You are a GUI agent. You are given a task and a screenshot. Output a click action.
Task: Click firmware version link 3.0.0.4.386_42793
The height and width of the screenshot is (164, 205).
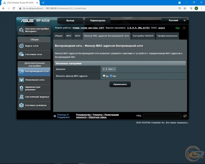coord(138,28)
